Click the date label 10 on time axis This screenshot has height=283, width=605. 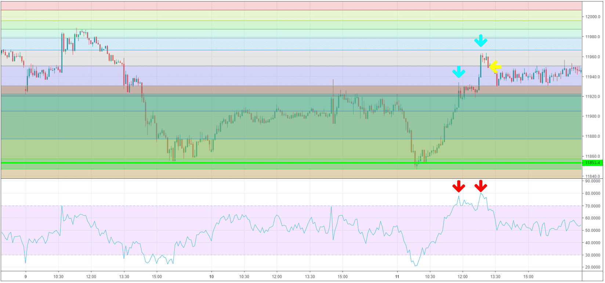click(211, 276)
